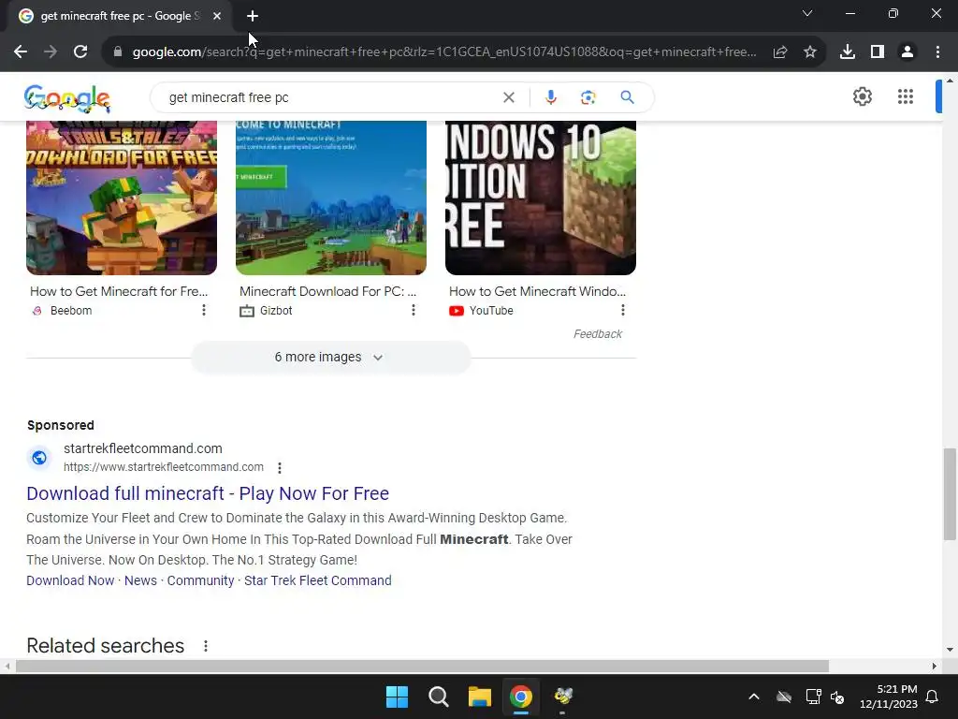Click 'News' sitelink
Viewport: 958px width, 719px height.
[x=140, y=580]
